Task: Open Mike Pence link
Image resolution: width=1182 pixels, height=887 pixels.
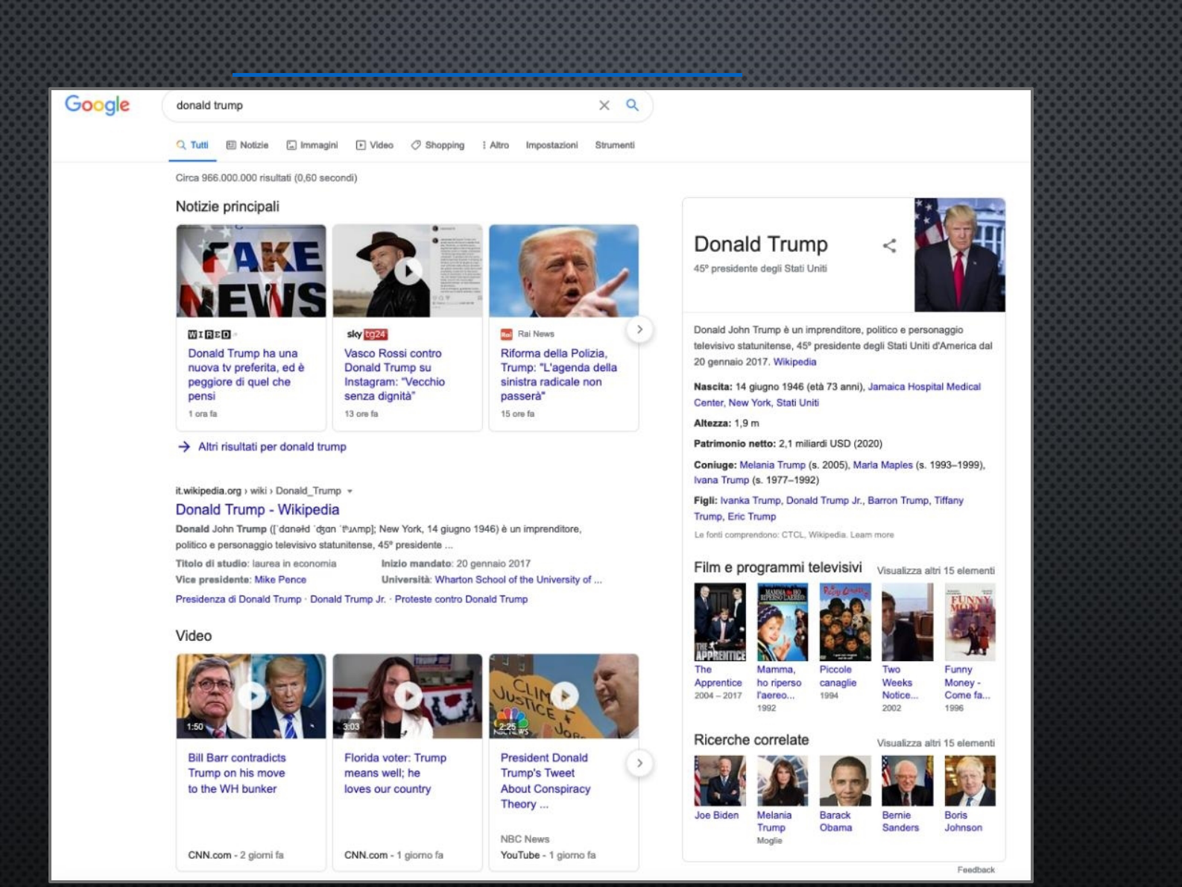Action: (x=280, y=580)
